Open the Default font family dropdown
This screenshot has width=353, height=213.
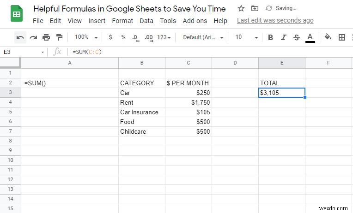[x=203, y=37]
